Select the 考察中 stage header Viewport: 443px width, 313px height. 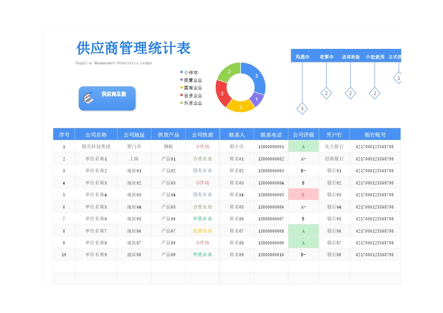click(326, 57)
